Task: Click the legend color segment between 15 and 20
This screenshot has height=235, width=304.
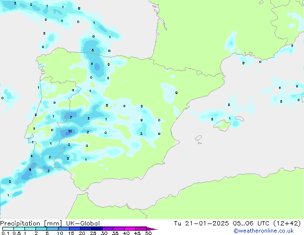Action: [75, 229]
